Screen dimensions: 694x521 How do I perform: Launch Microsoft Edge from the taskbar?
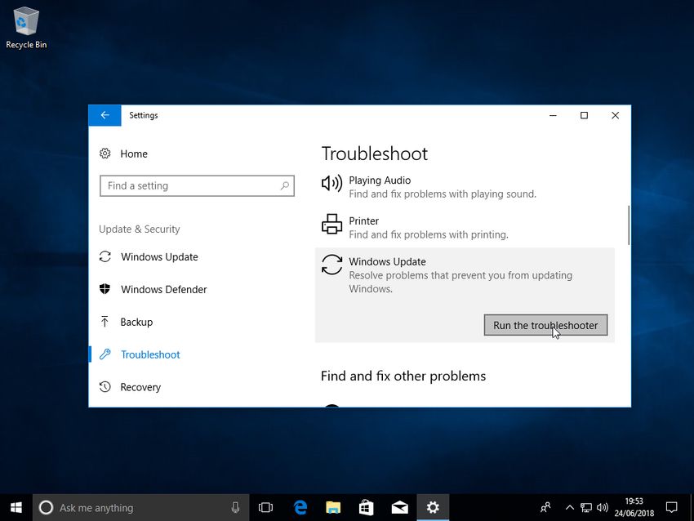[300, 507]
